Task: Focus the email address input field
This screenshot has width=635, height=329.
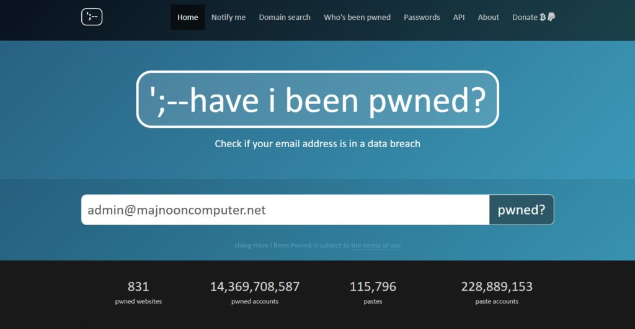Action: tap(285, 210)
